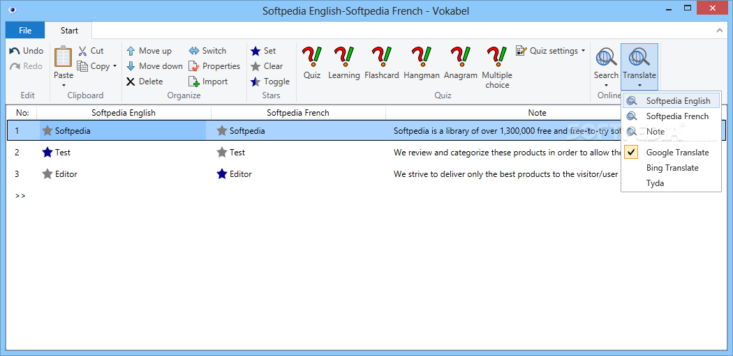
Task: Expand the Copy dropdown arrow
Action: [x=115, y=66]
